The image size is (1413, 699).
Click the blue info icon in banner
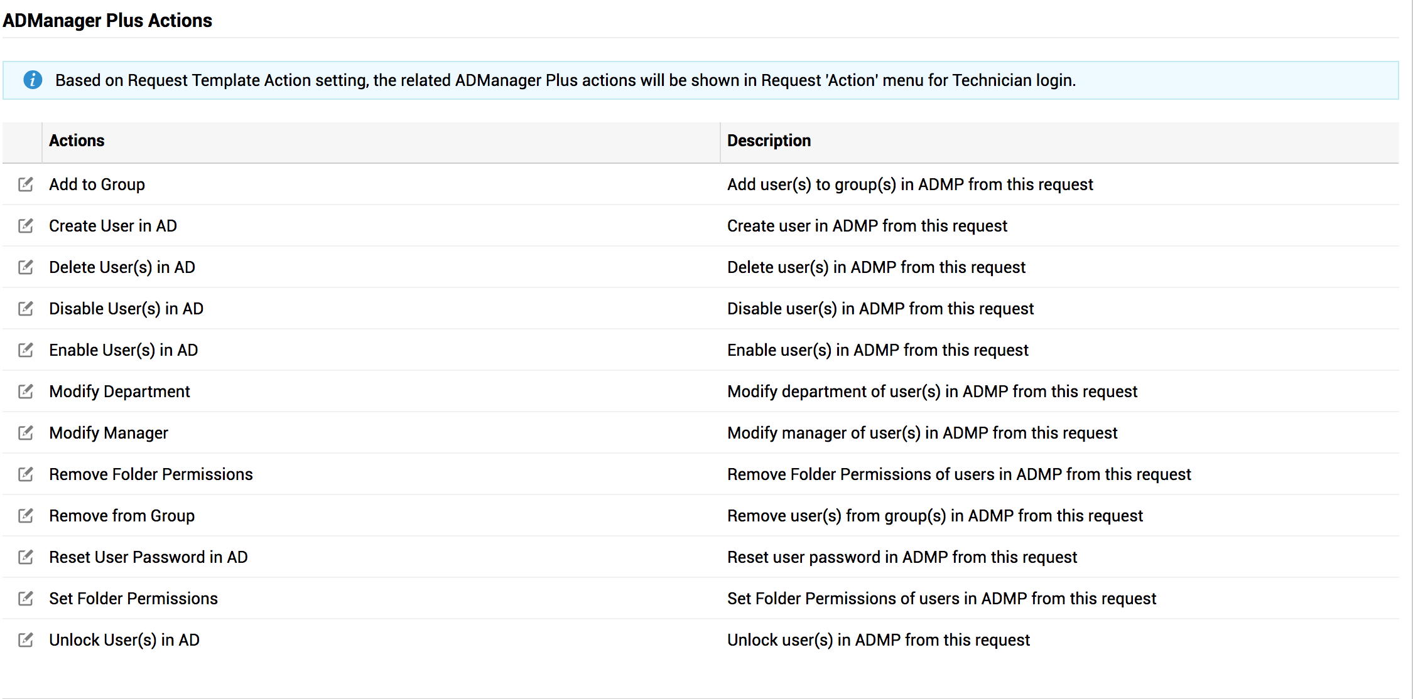pos(33,80)
